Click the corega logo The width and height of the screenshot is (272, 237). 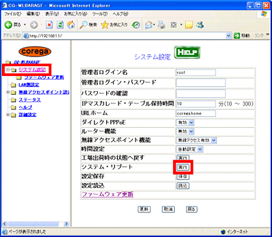tap(35, 51)
